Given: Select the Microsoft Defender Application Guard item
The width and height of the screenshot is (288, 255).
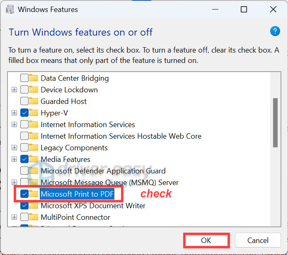Looking at the screenshot, I should pos(103,171).
